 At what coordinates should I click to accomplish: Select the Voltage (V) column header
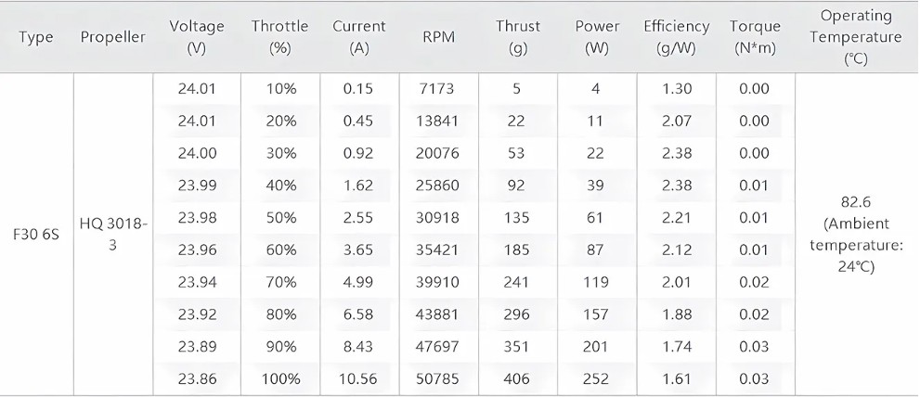[197, 37]
